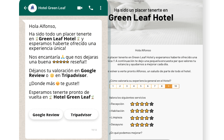The image size is (224, 140).
Task: Click the Hotel Green Leaf contact name
Action: point(52,8)
